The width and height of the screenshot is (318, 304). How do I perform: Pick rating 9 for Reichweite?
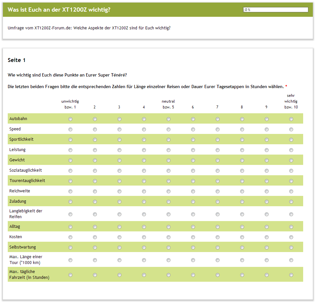pyautogui.click(x=267, y=191)
